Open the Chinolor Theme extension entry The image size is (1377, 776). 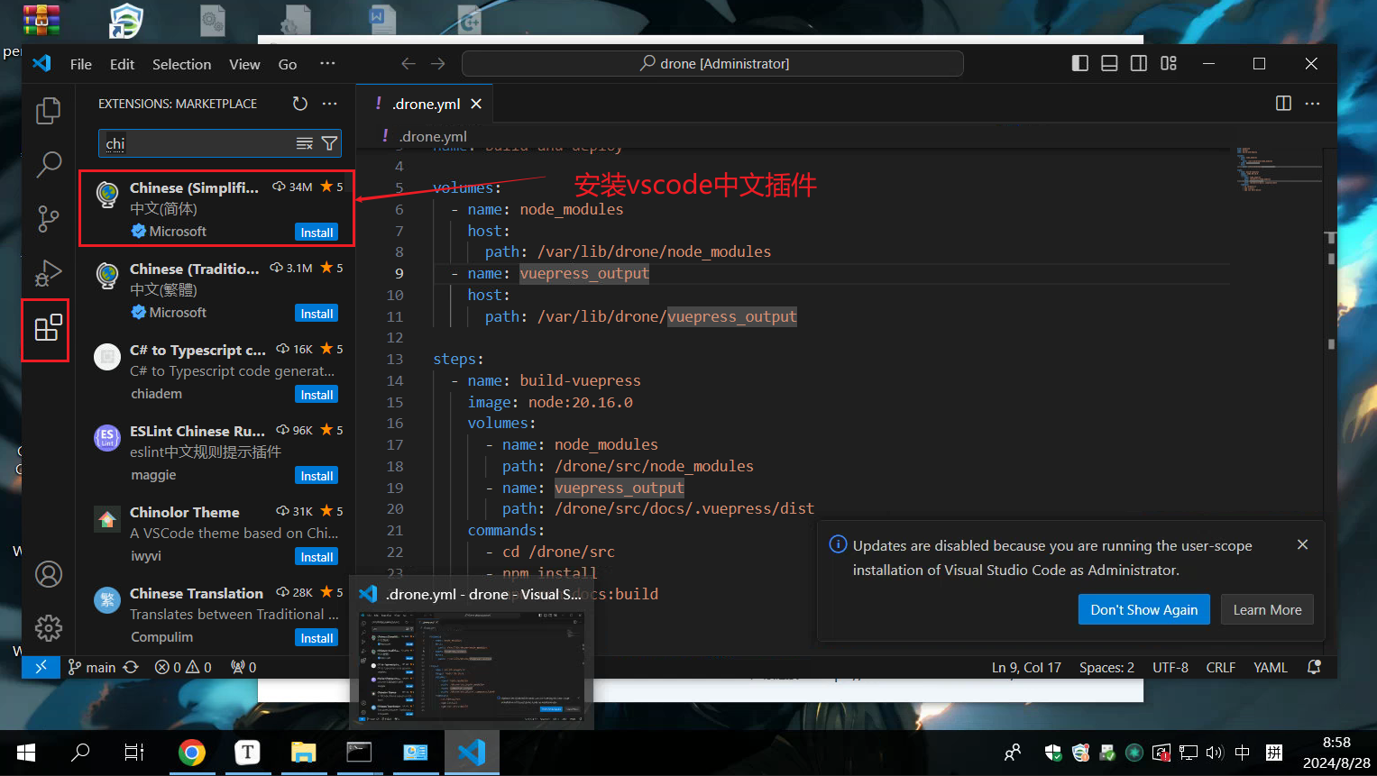[216, 534]
